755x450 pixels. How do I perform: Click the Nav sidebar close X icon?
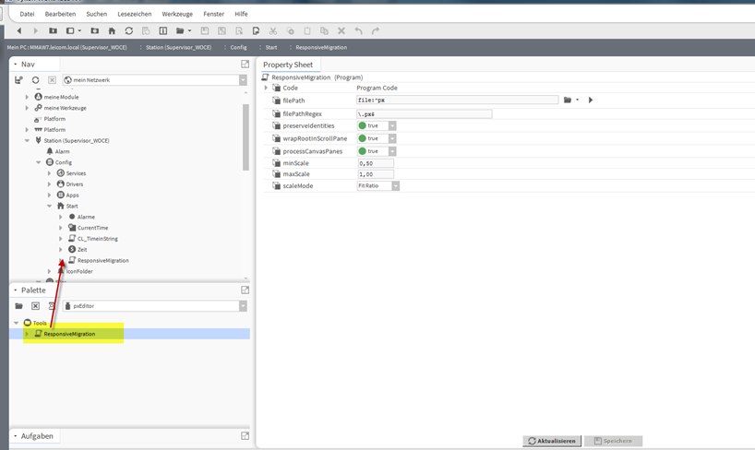click(x=52, y=80)
